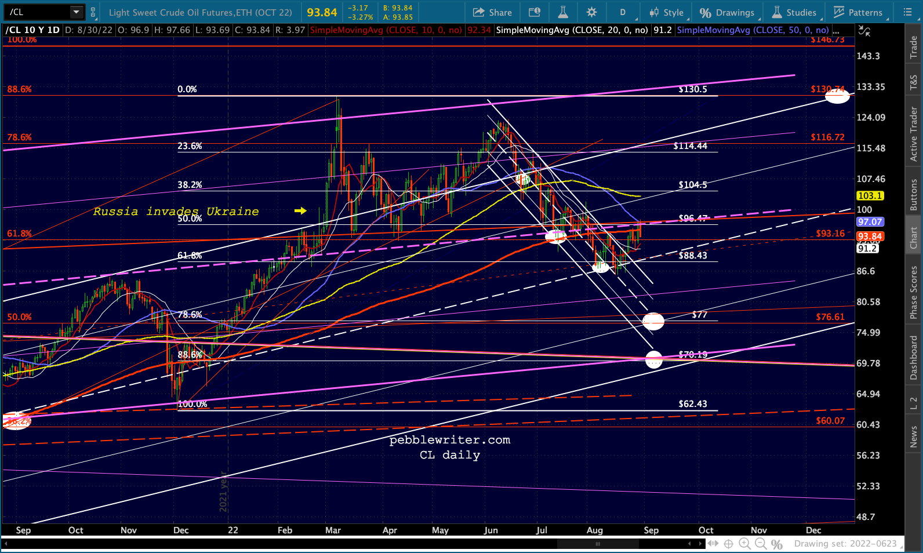Click the $114.44 Fibonacci level label

(691, 146)
